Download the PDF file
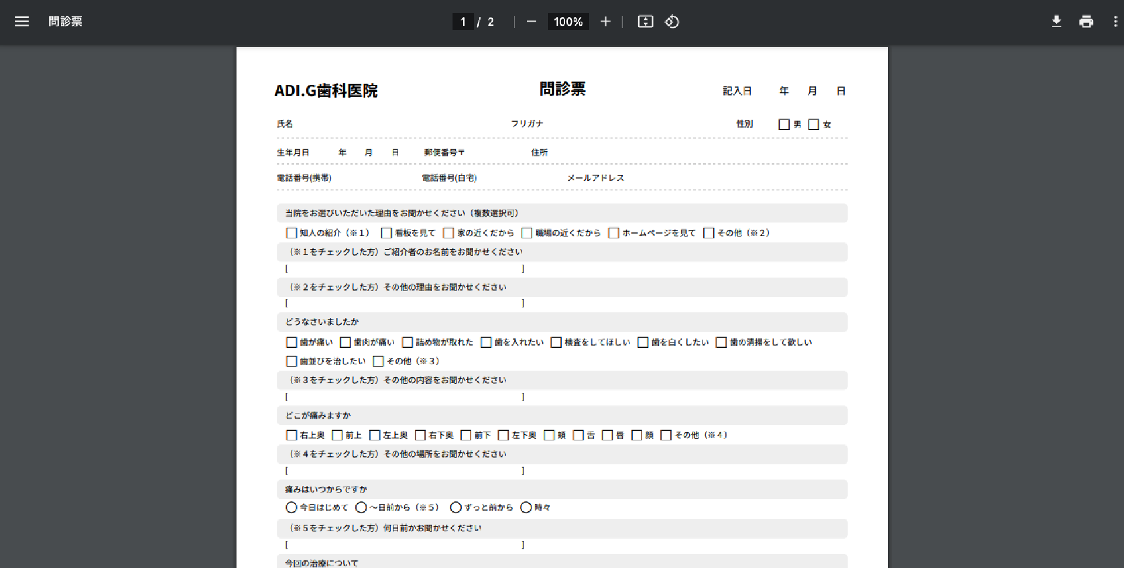1124x568 pixels. (1056, 22)
